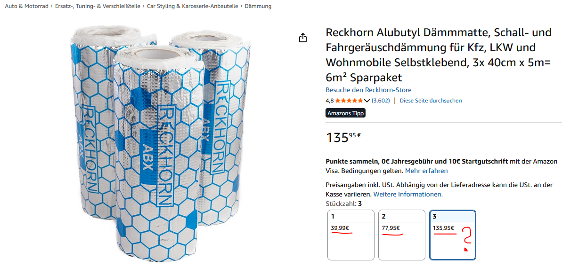Open the 3.602 customer reviews link
Image resolution: width=562 pixels, height=267 pixels.
click(x=381, y=101)
